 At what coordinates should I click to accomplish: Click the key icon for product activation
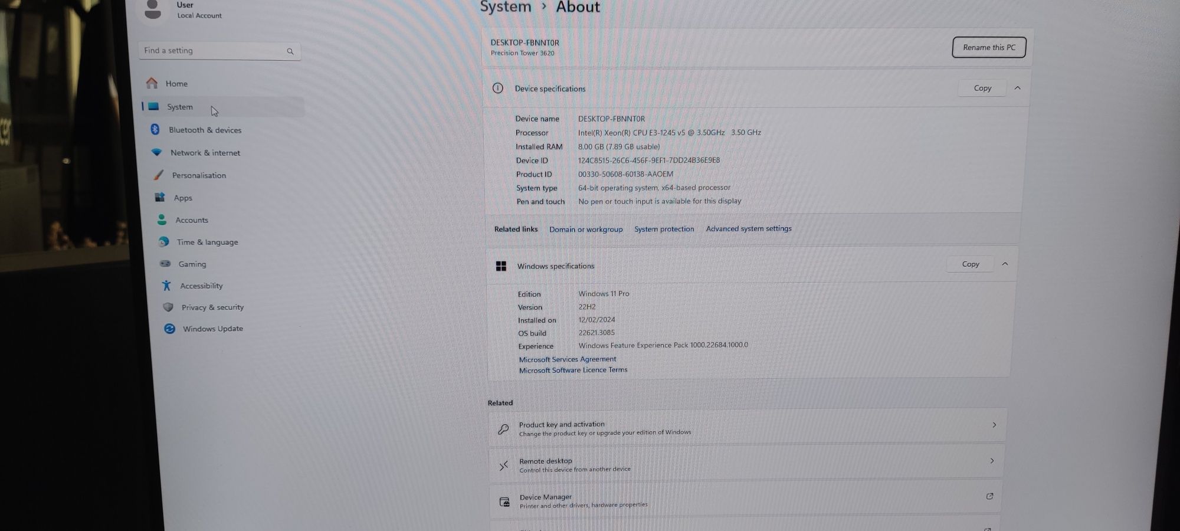pyautogui.click(x=503, y=430)
